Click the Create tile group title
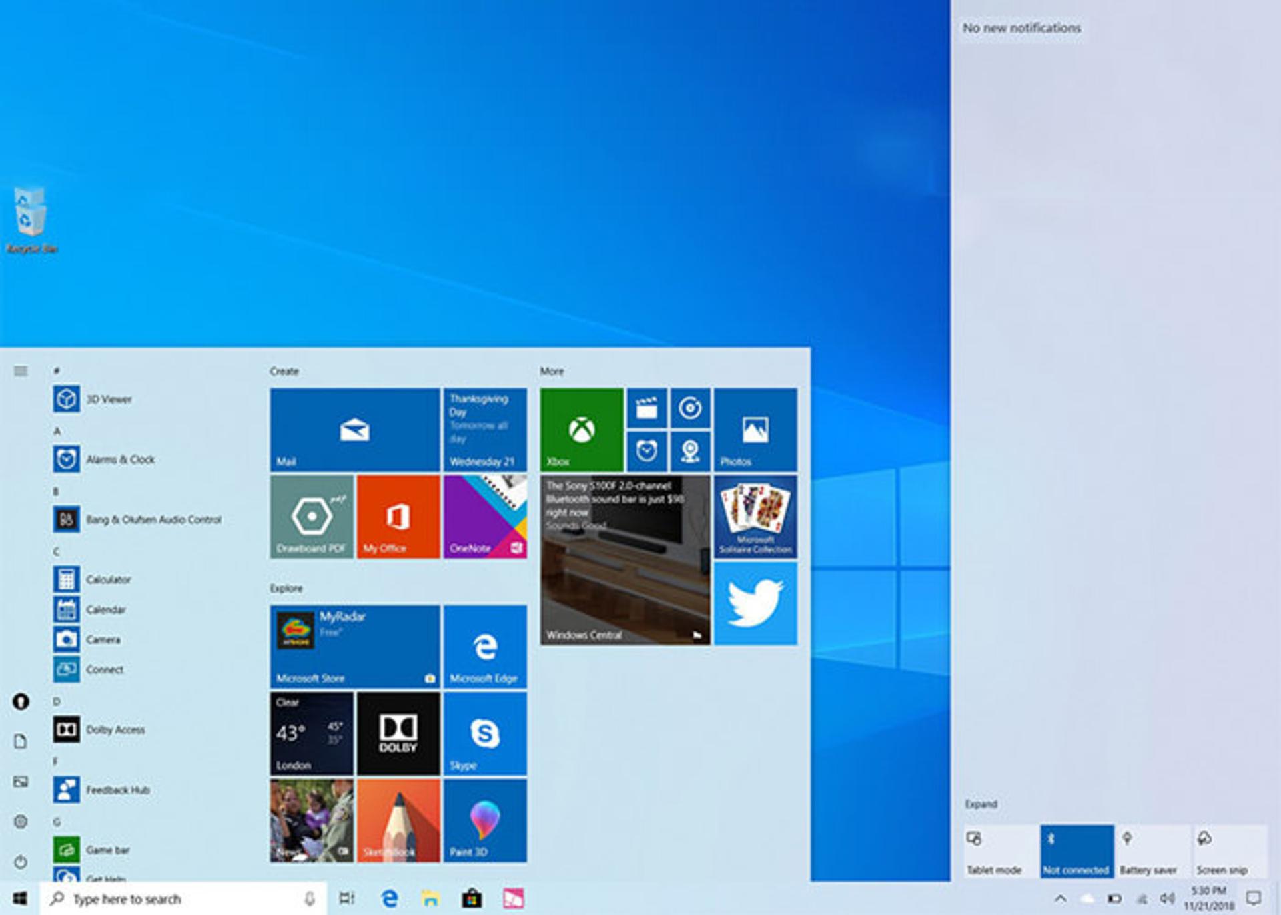The image size is (1281, 915). pyautogui.click(x=284, y=371)
